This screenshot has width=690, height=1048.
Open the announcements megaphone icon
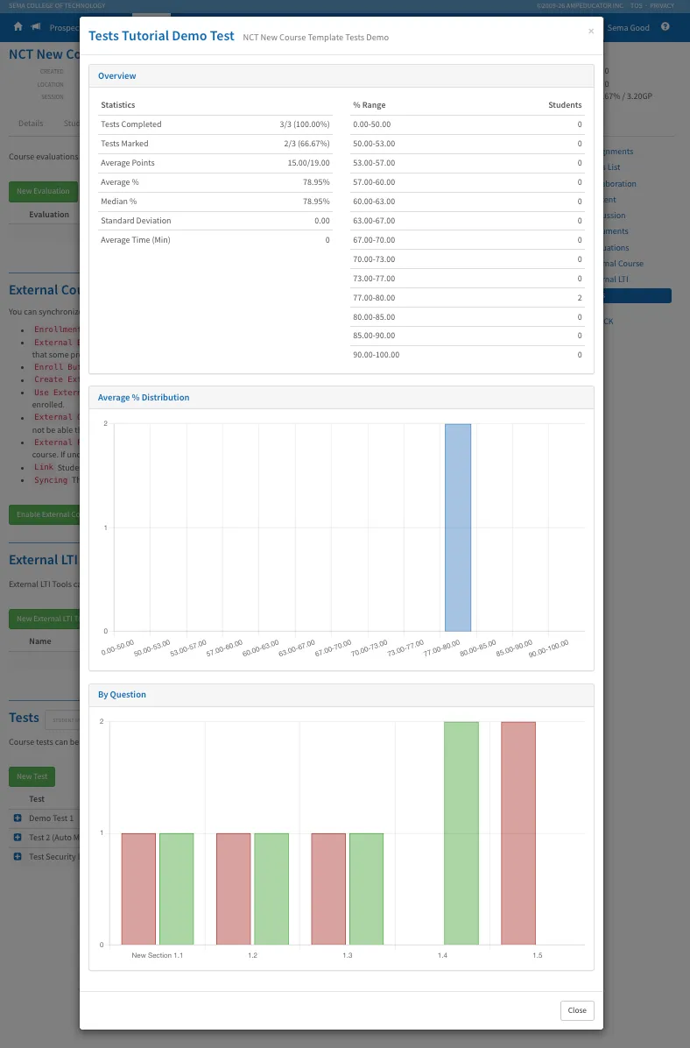pos(36,27)
